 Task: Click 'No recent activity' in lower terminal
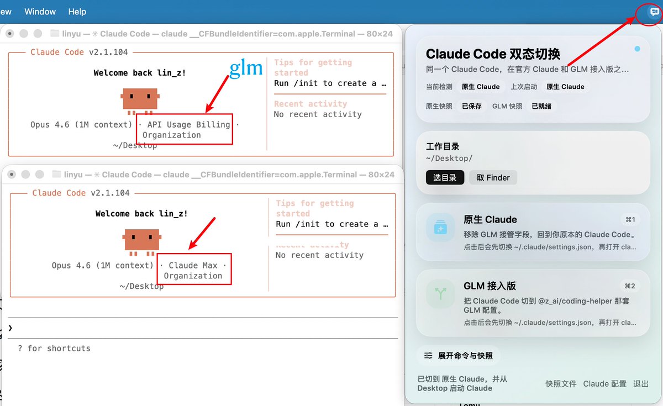320,255
